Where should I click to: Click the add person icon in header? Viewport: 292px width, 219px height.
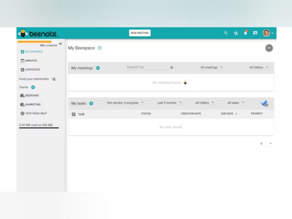(x=236, y=33)
